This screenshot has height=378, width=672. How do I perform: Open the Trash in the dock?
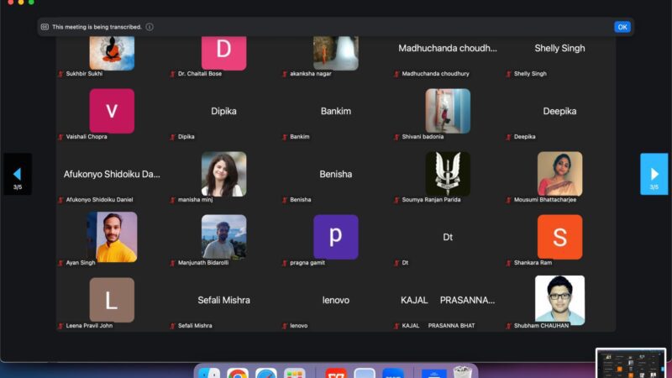point(461,373)
